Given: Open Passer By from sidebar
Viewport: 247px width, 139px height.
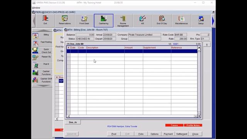Looking at the screenshot, I should click(x=42, y=58).
